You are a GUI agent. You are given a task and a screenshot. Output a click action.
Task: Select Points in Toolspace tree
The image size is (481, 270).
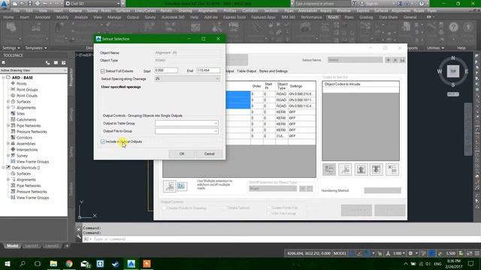21,83
